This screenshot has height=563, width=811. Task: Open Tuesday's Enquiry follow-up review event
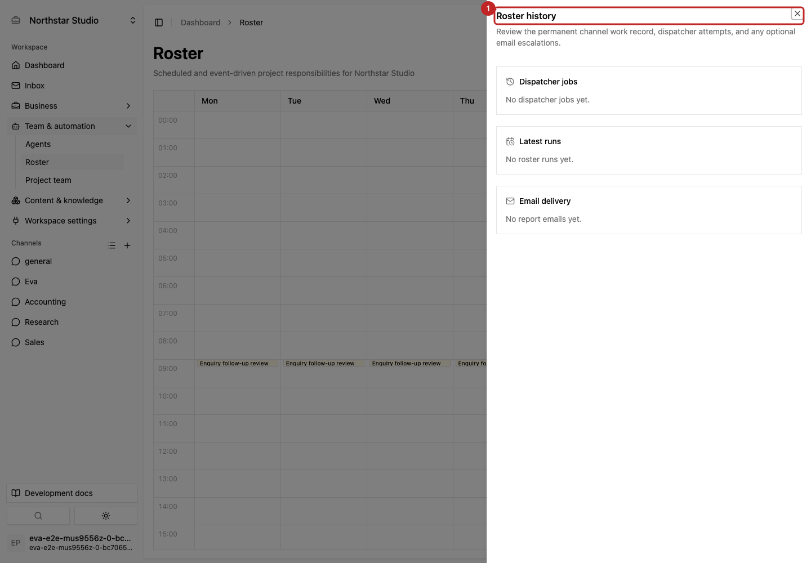click(323, 363)
